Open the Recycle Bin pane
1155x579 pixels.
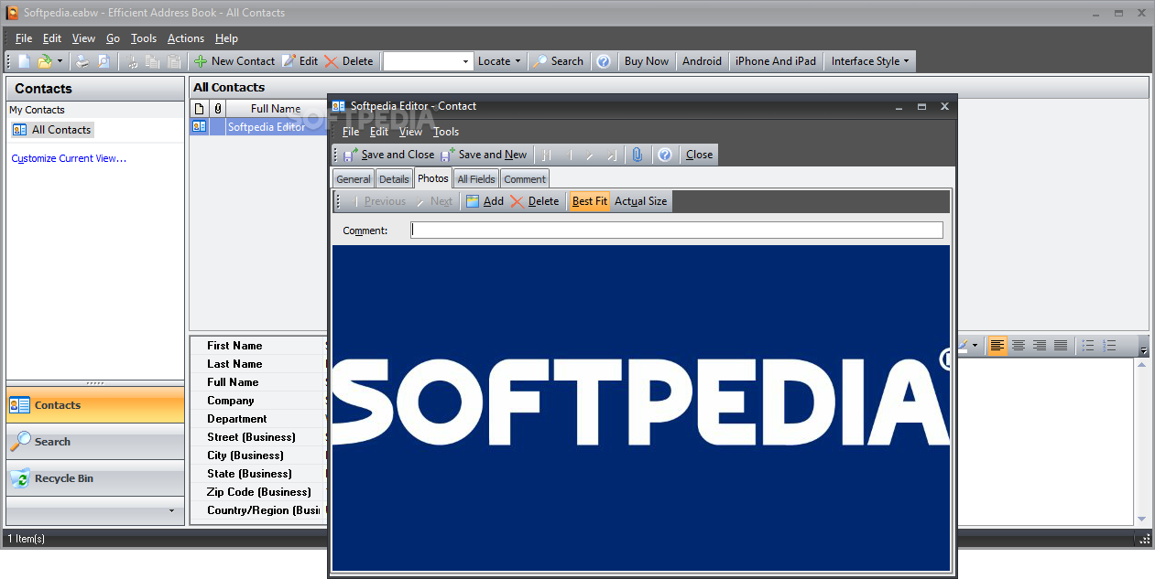point(95,478)
